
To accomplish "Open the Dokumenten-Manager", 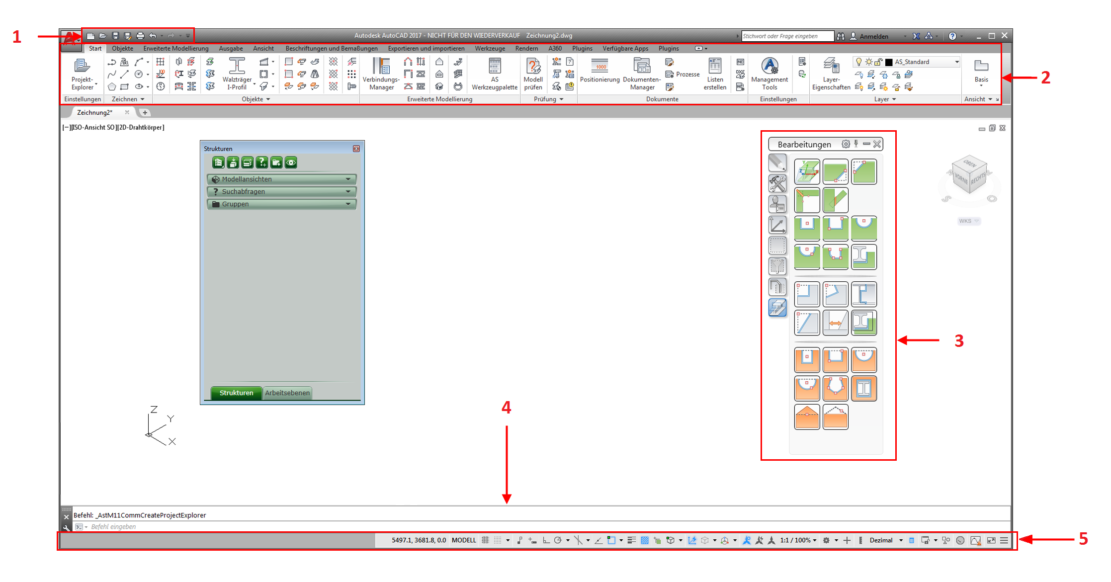I will coord(642,66).
